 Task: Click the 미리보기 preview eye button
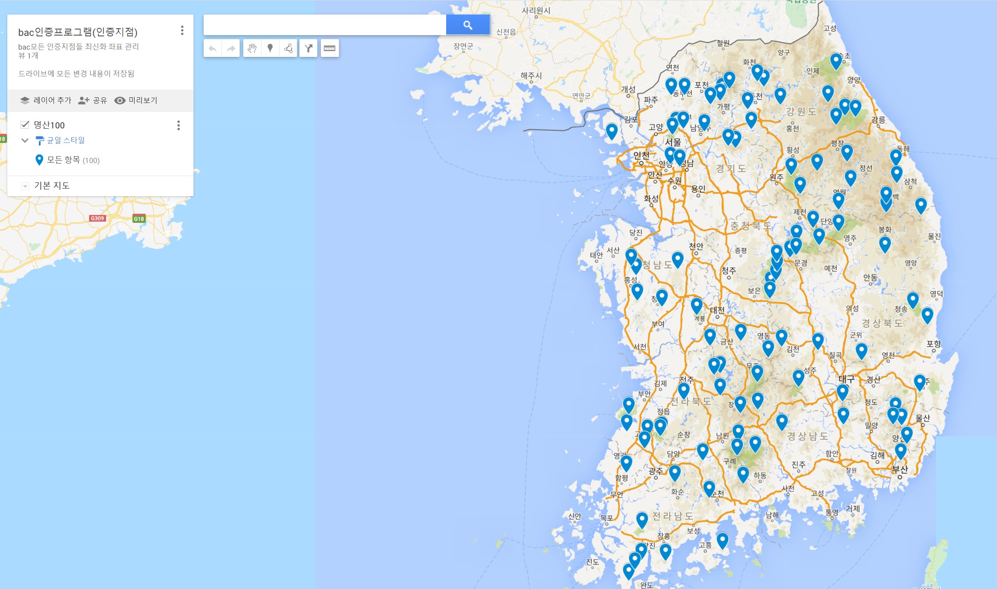point(136,100)
